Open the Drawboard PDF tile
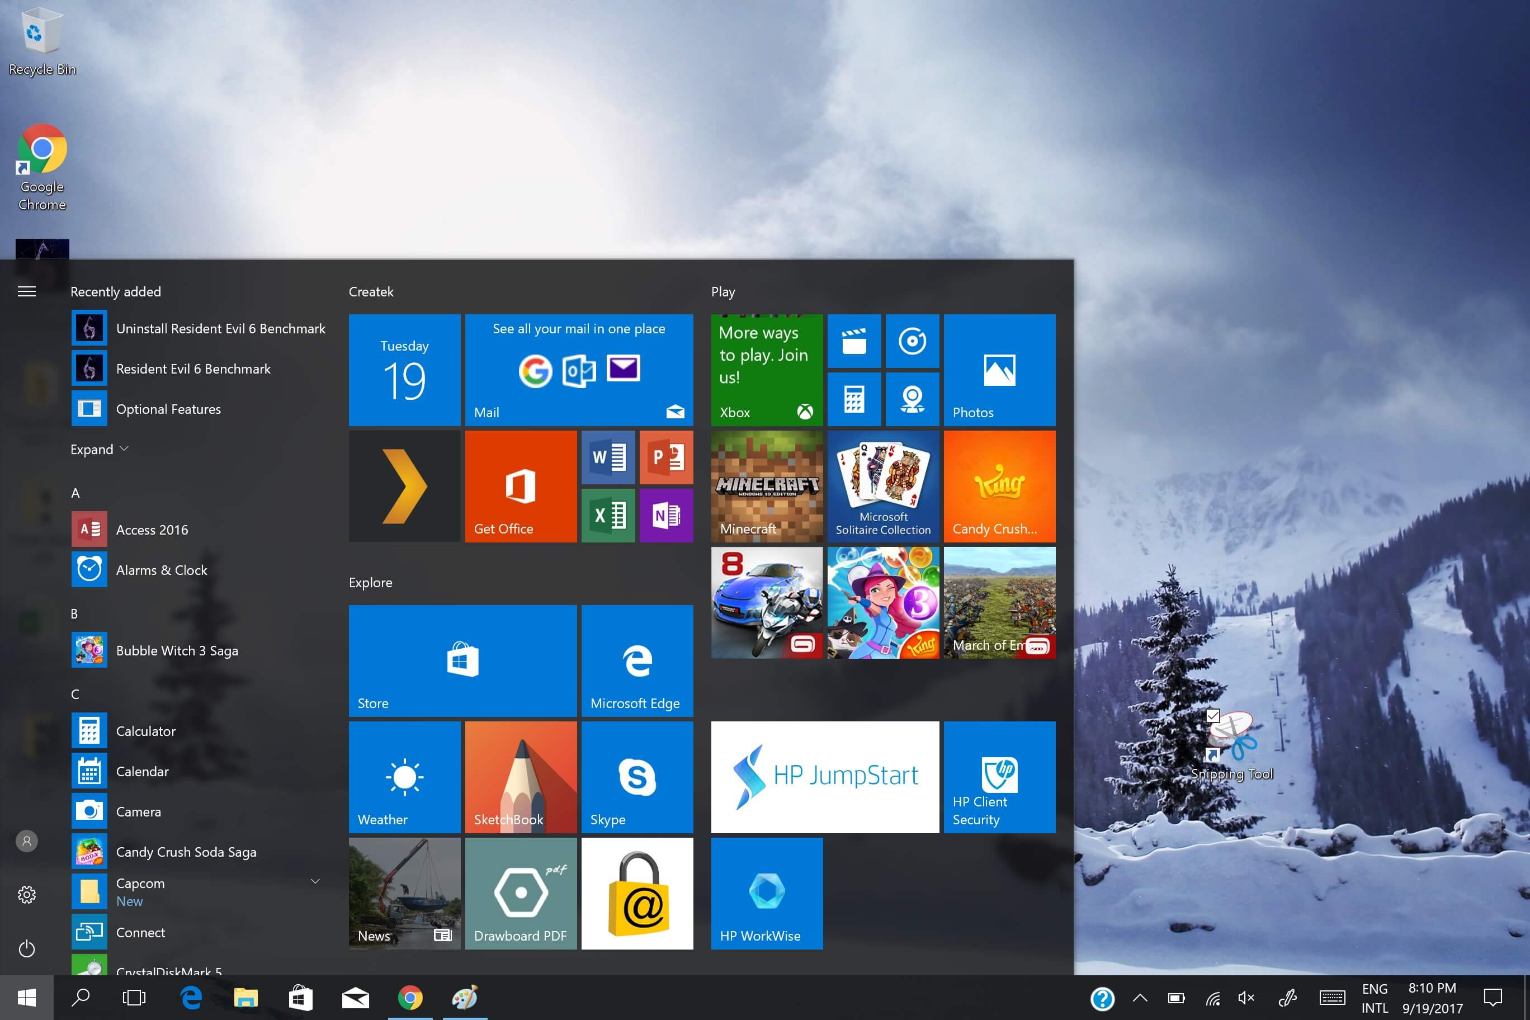 click(x=521, y=893)
